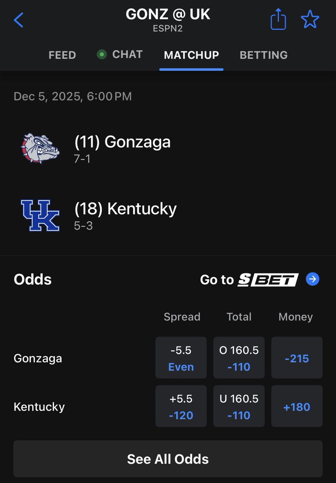The width and height of the screenshot is (336, 483).
Task: Favorite the game with the star icon
Action: pyautogui.click(x=310, y=19)
